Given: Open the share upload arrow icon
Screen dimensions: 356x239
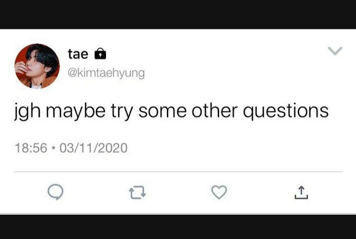Looking at the screenshot, I should tap(301, 192).
